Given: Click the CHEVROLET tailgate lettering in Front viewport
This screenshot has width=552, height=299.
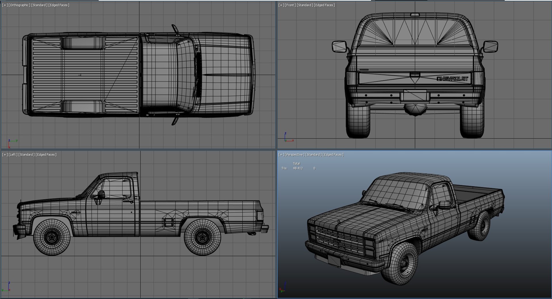Looking at the screenshot, I should click(453, 79).
